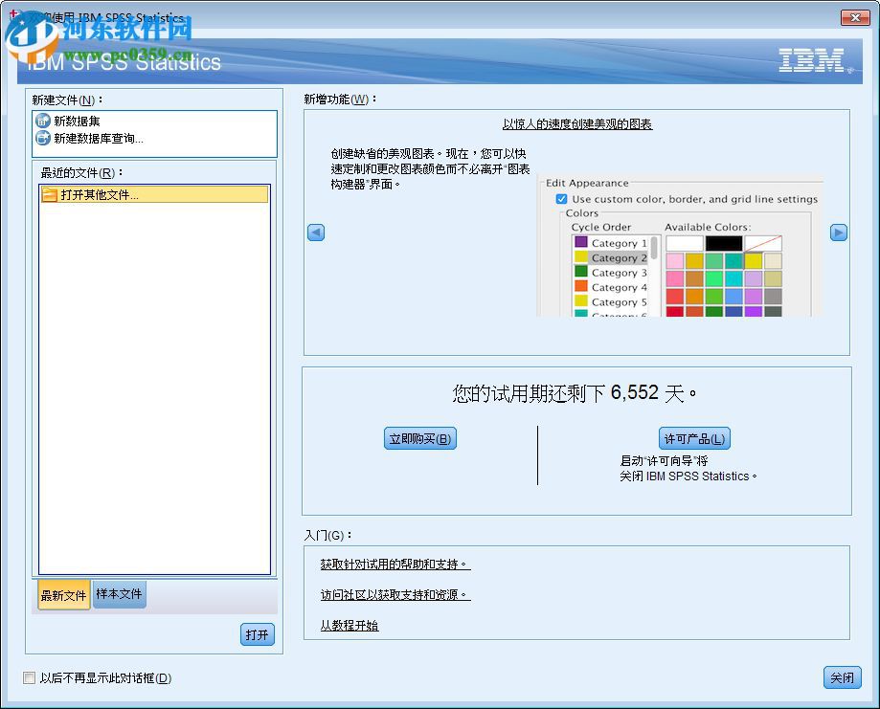Viewport: 880px width, 709px height.
Task: Click the IBM logo in the banner
Action: 809,61
